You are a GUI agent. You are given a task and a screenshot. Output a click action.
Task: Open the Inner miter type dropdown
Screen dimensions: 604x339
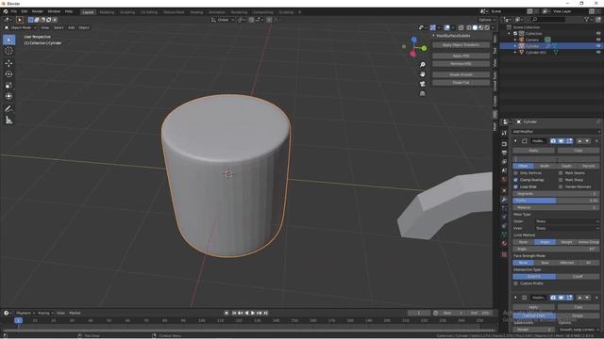567,228
